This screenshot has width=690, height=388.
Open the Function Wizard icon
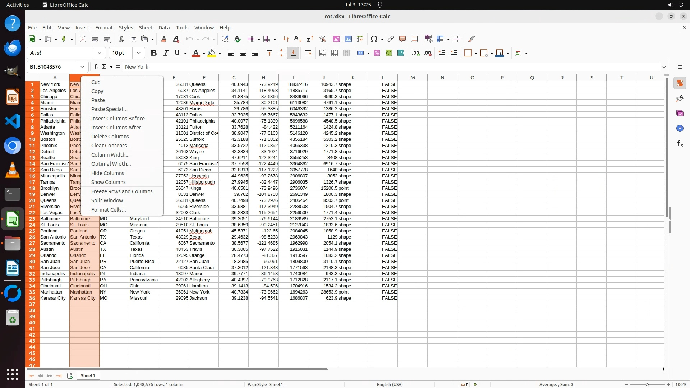[96, 66]
